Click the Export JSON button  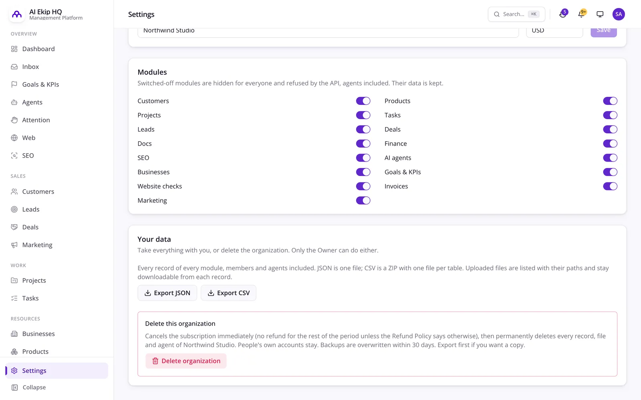(x=167, y=293)
